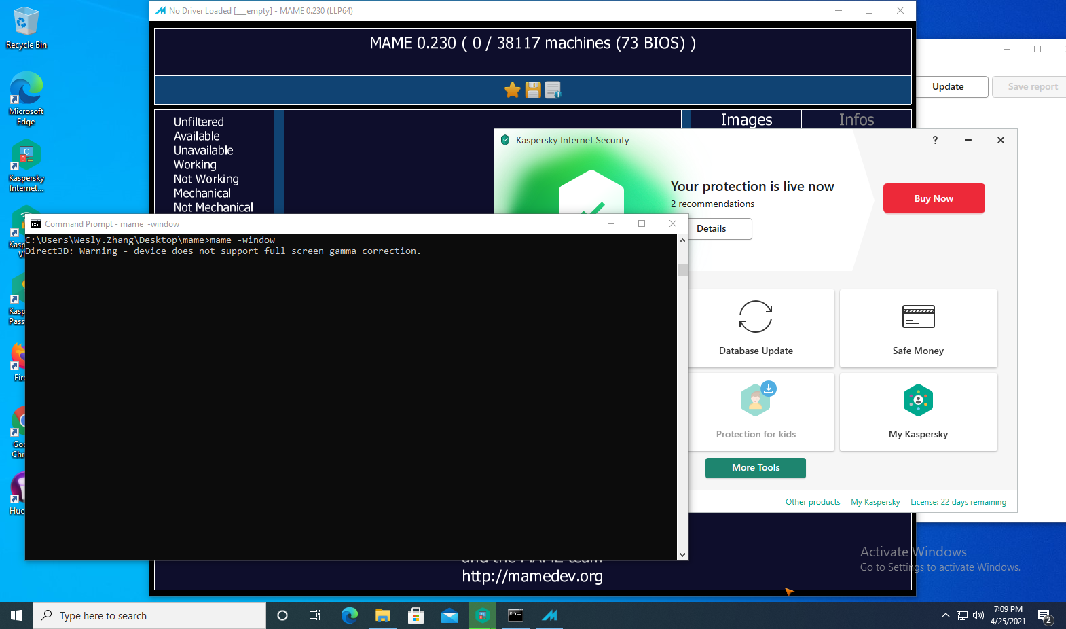Image resolution: width=1066 pixels, height=629 pixels.
Task: Click the http://mamedev.org text in MAME
Action: [532, 576]
